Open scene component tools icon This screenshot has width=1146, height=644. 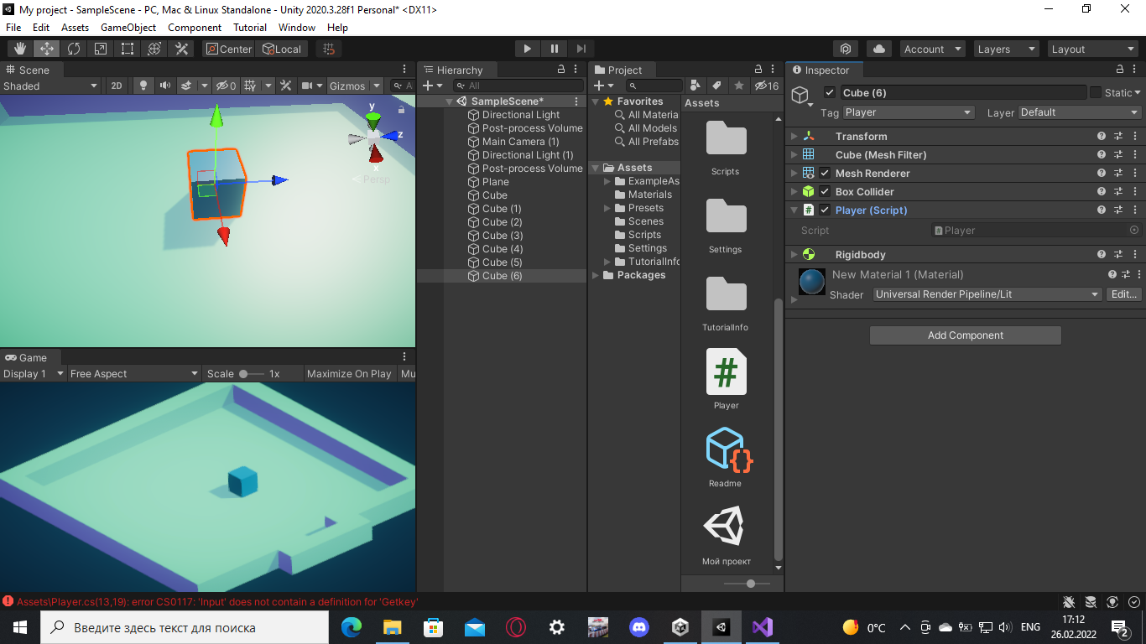click(x=285, y=86)
